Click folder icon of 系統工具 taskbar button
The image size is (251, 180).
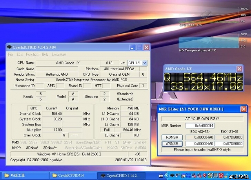[7, 176]
